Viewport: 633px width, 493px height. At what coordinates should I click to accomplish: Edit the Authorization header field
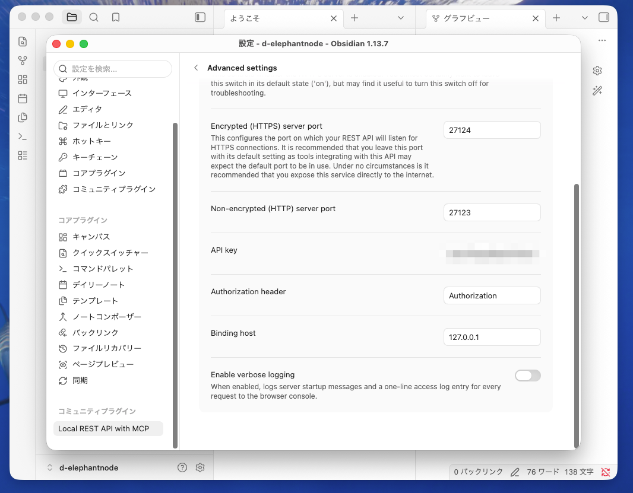point(492,295)
